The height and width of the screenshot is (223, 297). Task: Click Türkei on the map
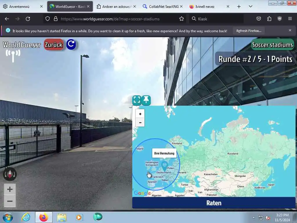[184, 184]
